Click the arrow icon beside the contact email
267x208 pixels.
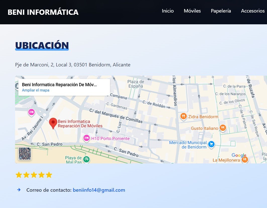[19, 190]
